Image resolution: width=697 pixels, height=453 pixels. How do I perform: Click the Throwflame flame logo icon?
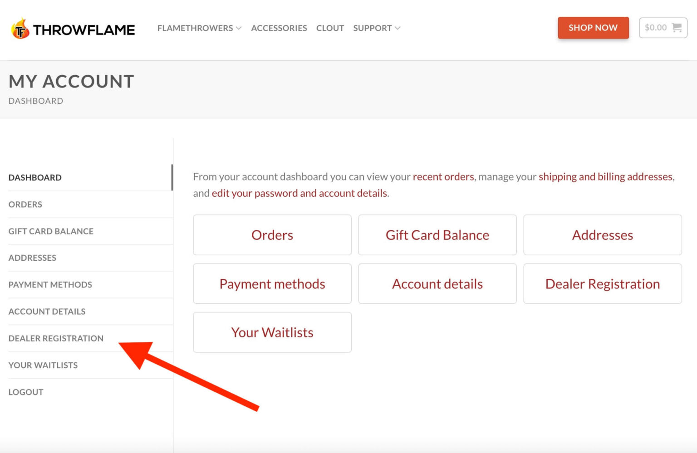click(x=20, y=29)
